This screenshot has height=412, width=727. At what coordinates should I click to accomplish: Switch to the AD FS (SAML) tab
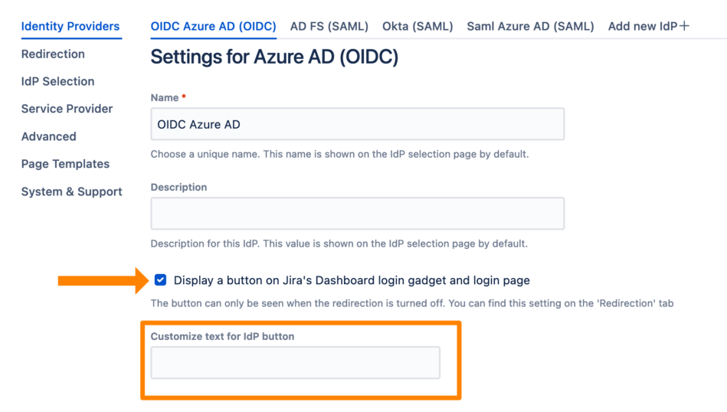pos(329,26)
